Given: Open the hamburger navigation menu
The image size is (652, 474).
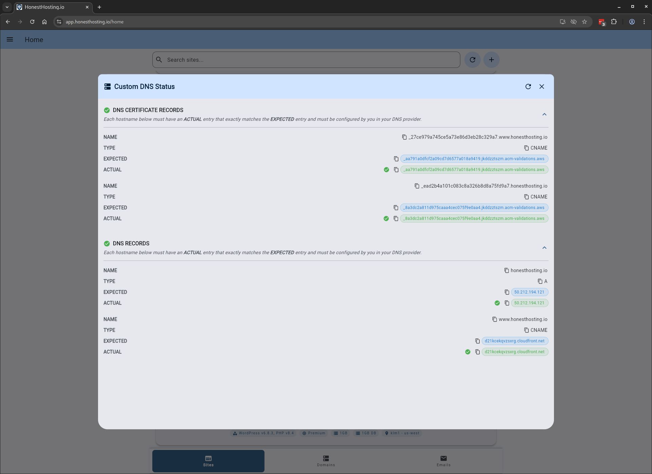Looking at the screenshot, I should tap(10, 40).
